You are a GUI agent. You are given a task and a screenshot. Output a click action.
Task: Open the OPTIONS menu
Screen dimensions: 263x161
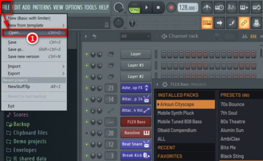click(74, 7)
